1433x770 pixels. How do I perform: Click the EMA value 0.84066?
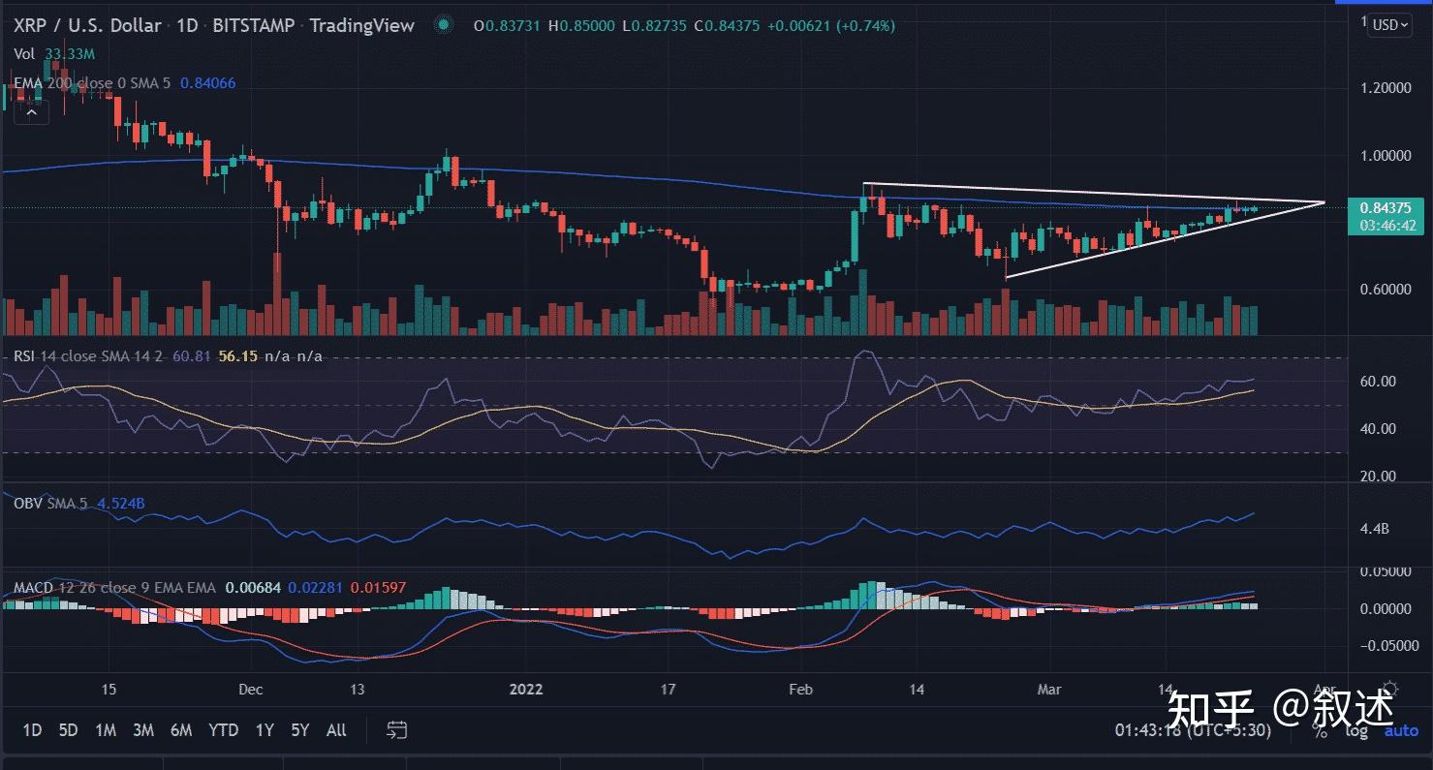207,83
